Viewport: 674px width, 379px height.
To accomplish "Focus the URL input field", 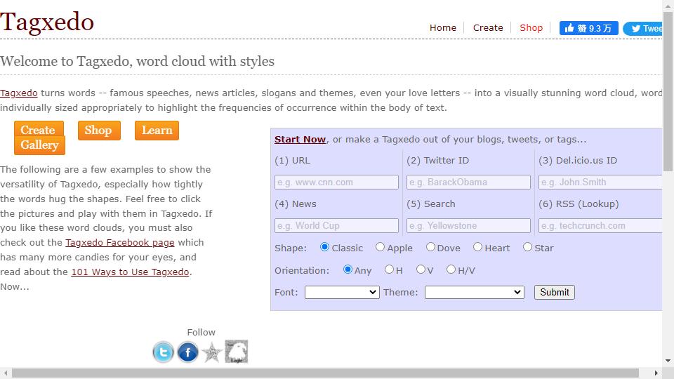I will 336,182.
